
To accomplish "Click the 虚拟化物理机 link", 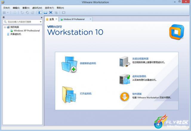I will click(x=139, y=76).
